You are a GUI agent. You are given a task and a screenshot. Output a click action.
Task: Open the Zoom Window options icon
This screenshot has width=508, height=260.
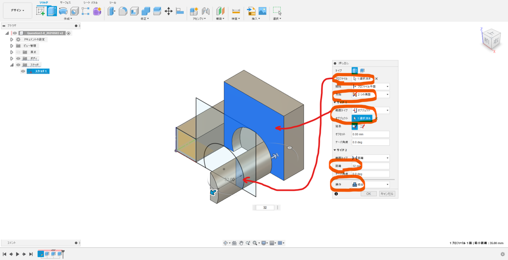[x=255, y=243]
